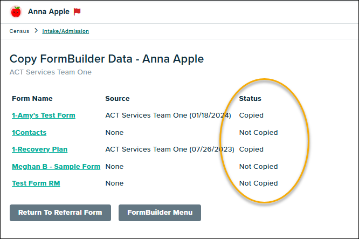The height and width of the screenshot is (239, 359).
Task: Click the Census breadcrumb
Action: pyautogui.click(x=19, y=31)
